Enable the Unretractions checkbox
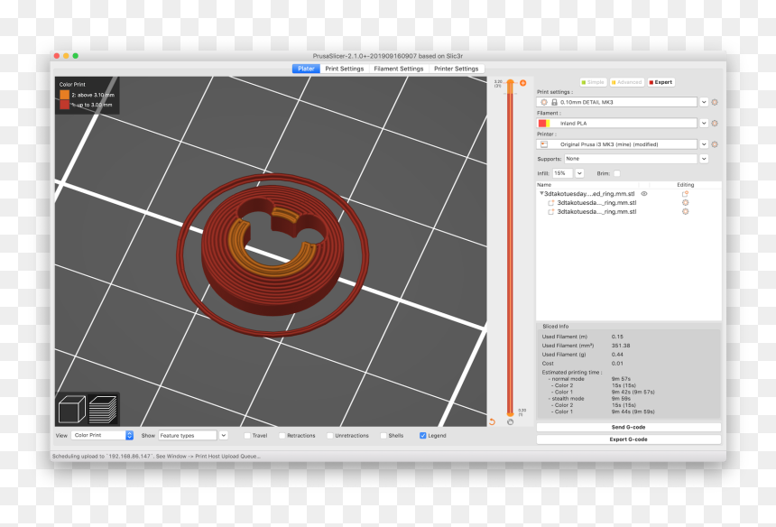Viewport: 776px width, 527px height. click(x=329, y=436)
